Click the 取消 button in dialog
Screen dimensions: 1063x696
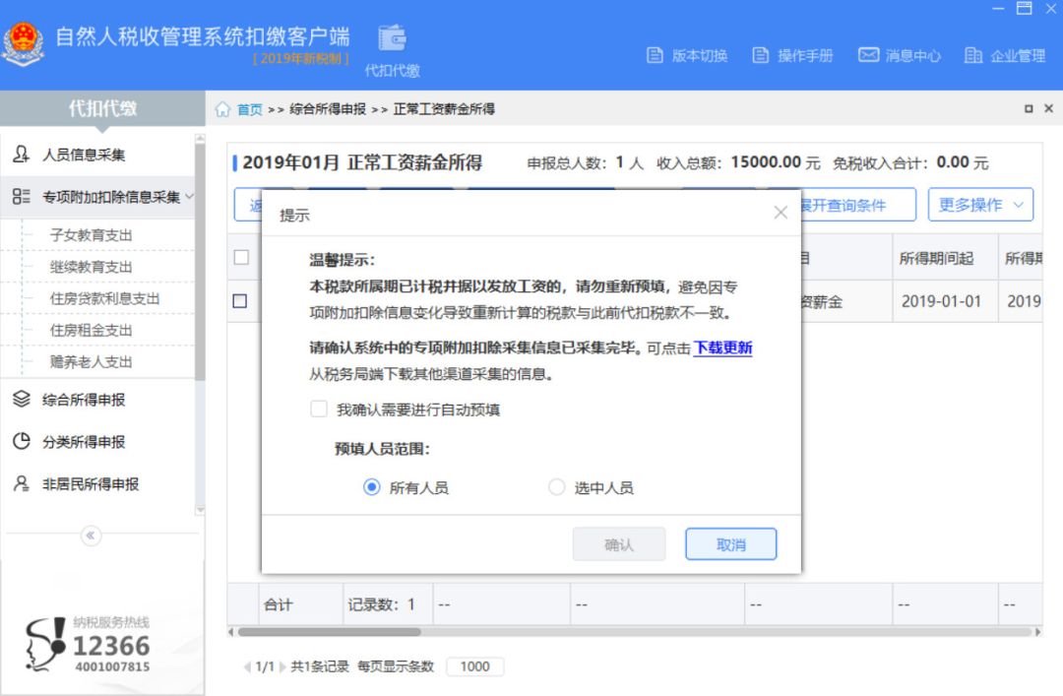click(x=730, y=544)
